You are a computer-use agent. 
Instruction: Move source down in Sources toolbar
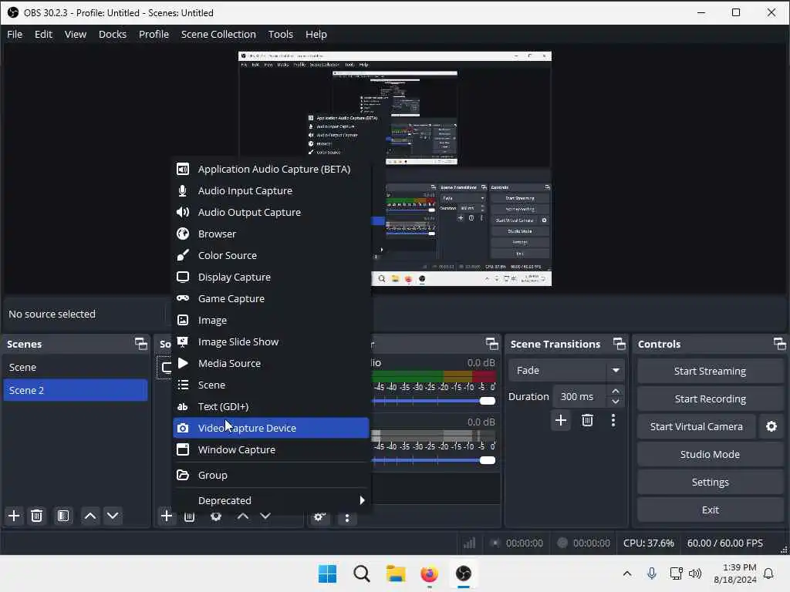click(265, 516)
